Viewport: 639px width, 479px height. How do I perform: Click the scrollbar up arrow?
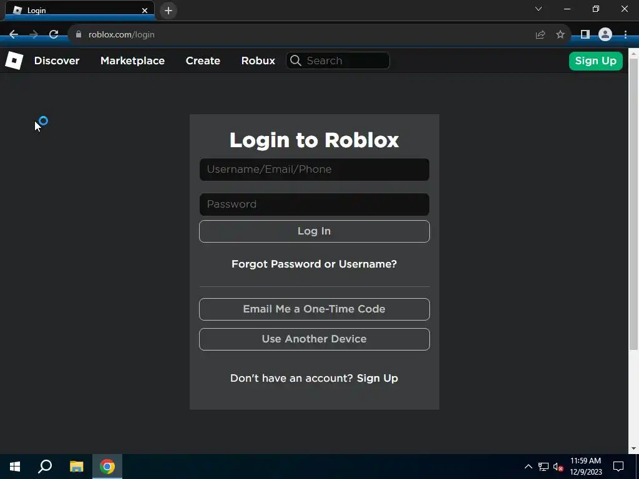coord(634,52)
